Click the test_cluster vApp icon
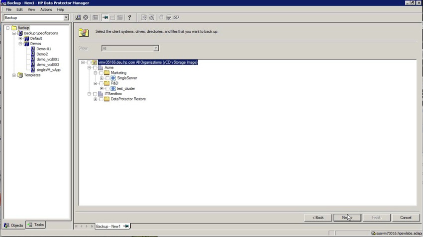This screenshot has width=423, height=237. pyautogui.click(x=113, y=88)
